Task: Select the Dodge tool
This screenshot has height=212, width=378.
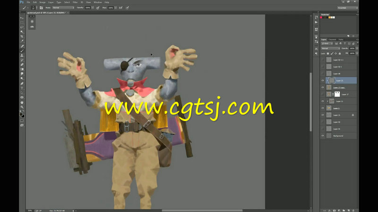Action: (22, 79)
